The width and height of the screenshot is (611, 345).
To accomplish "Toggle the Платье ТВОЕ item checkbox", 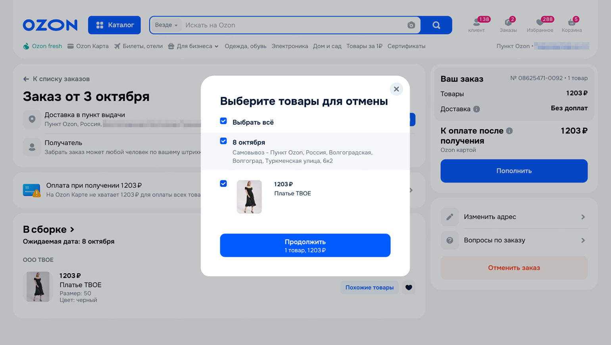I will click(x=223, y=184).
